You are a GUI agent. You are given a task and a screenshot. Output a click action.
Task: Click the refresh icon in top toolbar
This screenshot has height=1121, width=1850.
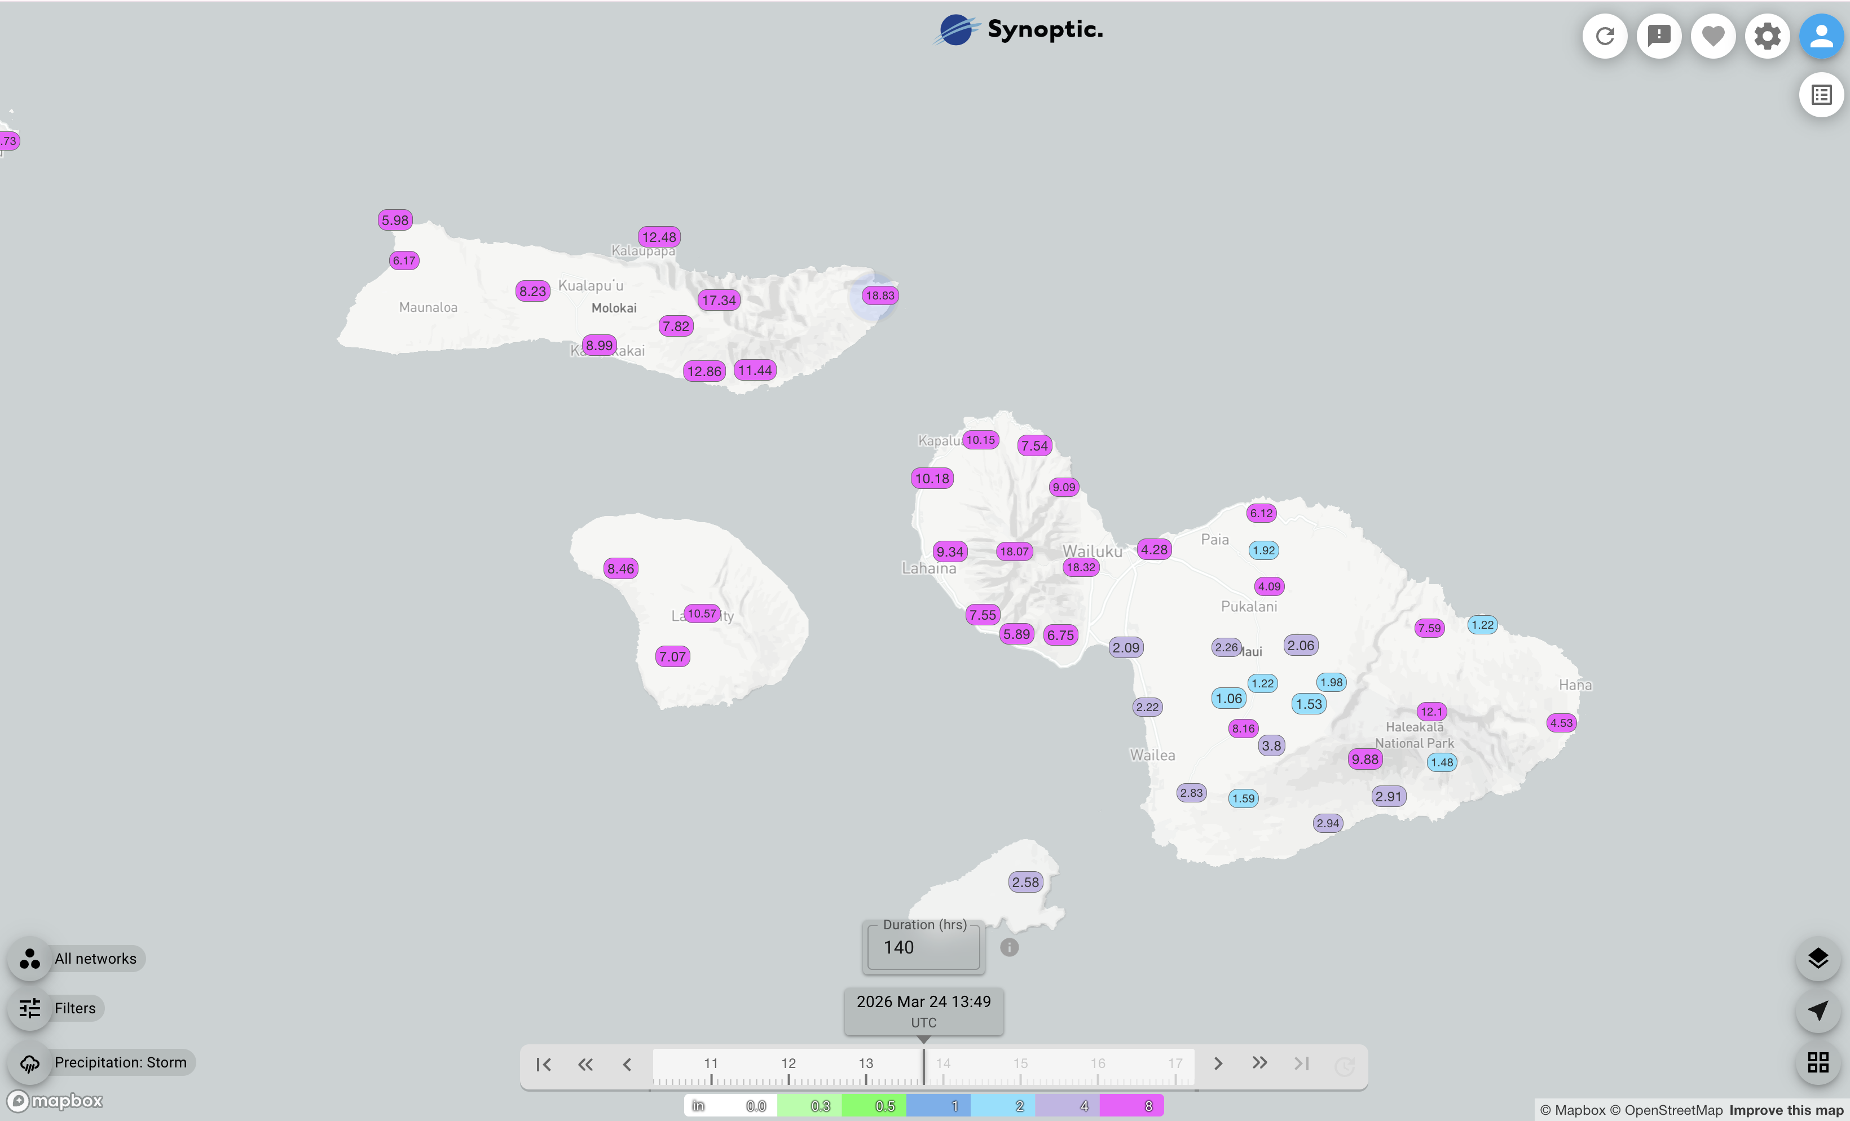click(1605, 36)
